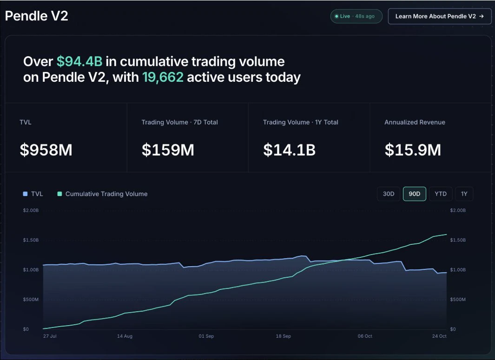The height and width of the screenshot is (360, 495).
Task: Click the Pendle V2 page heading
Action: (37, 16)
